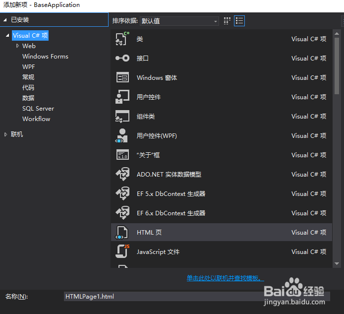344x314 pixels.
Task: Select the 用户控件(WPF) template name
Action: [x=157, y=136]
